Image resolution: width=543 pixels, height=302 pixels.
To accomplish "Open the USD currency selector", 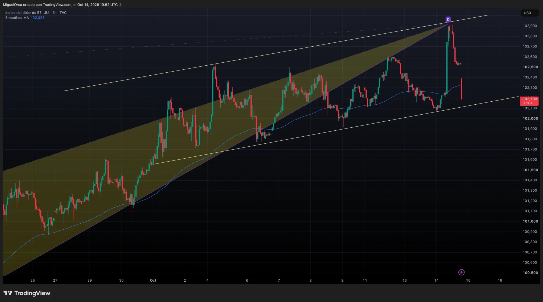I will click(529, 13).
